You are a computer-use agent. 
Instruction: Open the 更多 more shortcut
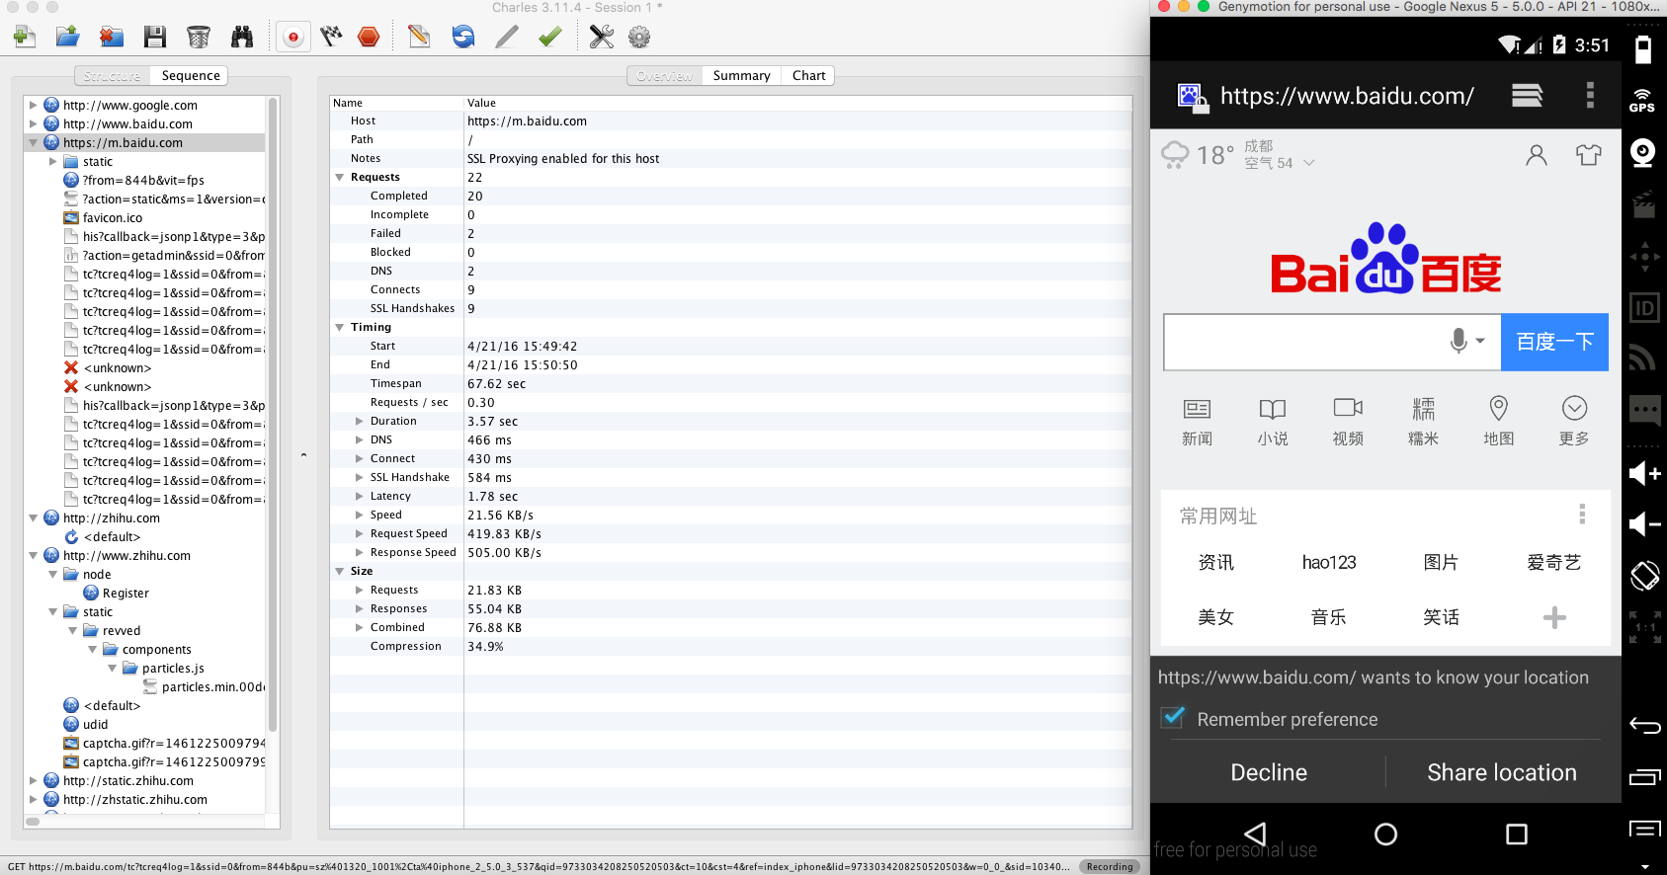(1574, 422)
